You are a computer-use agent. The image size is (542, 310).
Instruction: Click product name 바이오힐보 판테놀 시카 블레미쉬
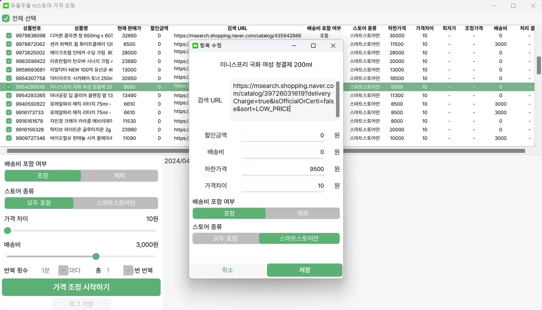coord(81,138)
